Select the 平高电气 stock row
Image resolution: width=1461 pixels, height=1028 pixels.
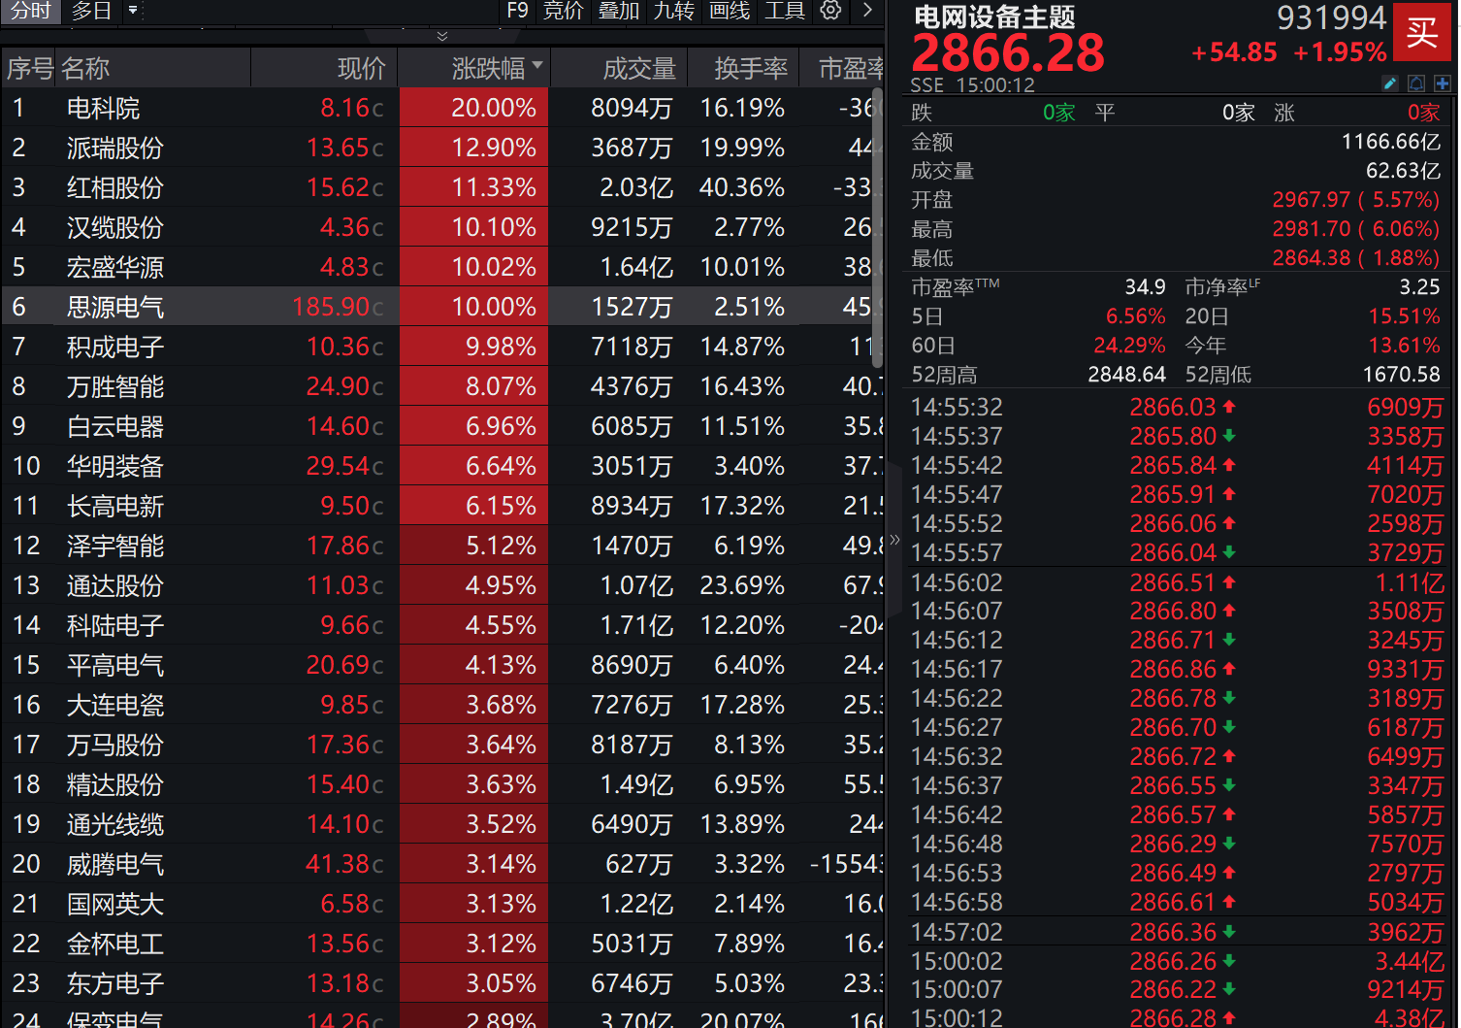(442, 665)
